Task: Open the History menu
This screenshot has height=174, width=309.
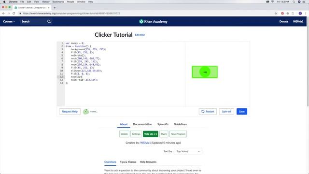Action: (x=45, y=2)
